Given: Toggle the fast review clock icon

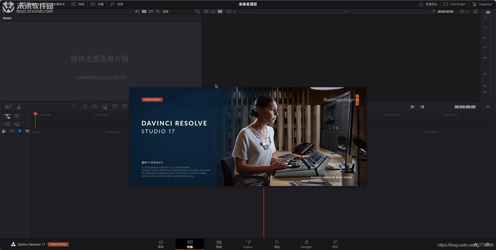Looking at the screenshot, I should pyautogui.click(x=433, y=11).
